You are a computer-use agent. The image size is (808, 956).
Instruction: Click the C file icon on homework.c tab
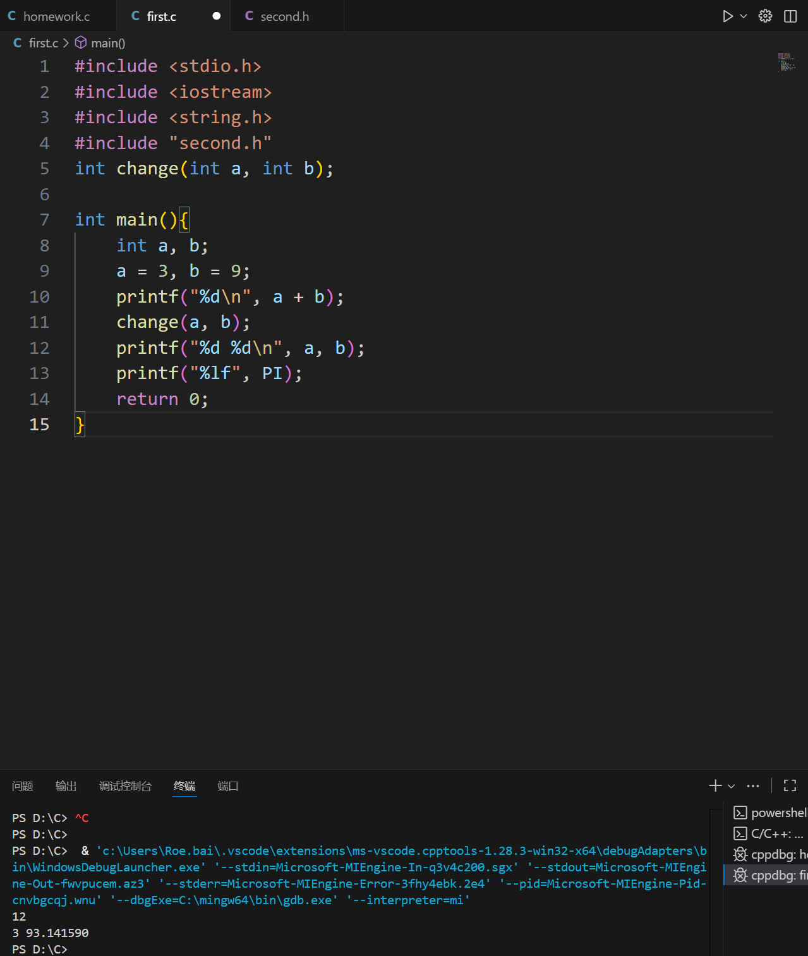12,16
